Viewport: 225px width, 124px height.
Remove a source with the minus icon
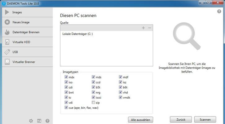[x=150, y=28]
